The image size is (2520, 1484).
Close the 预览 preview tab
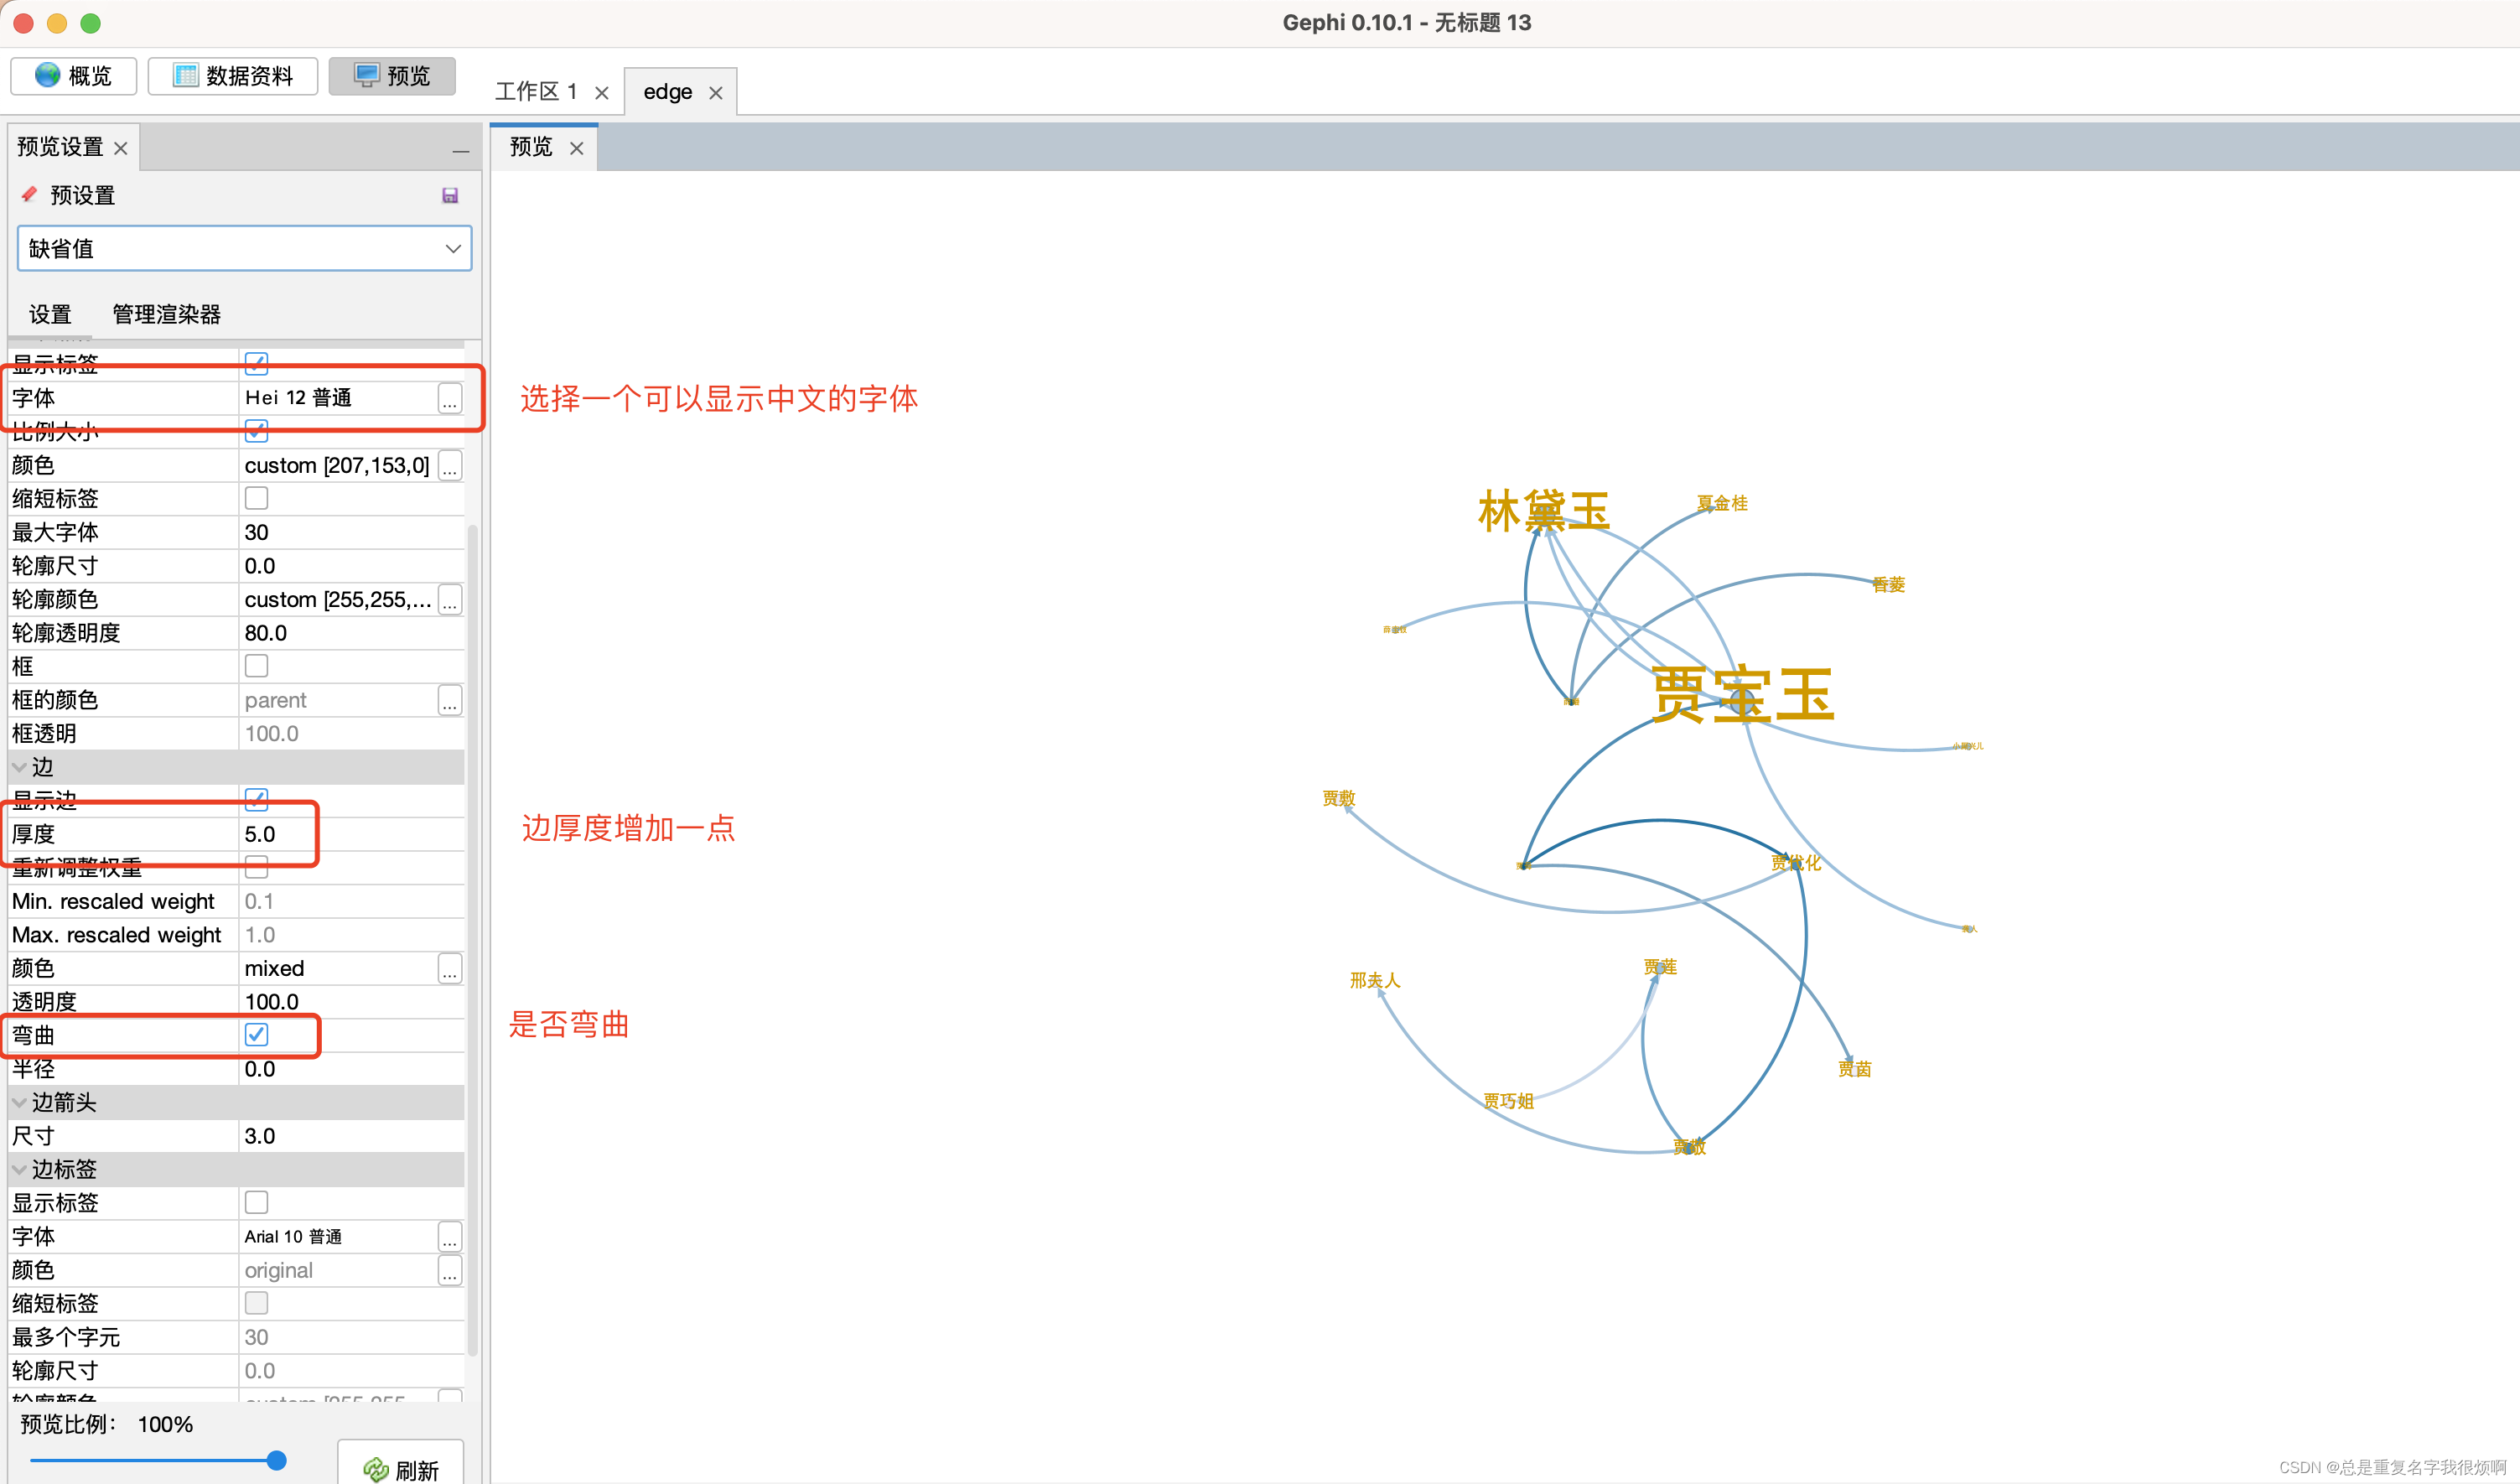click(577, 148)
